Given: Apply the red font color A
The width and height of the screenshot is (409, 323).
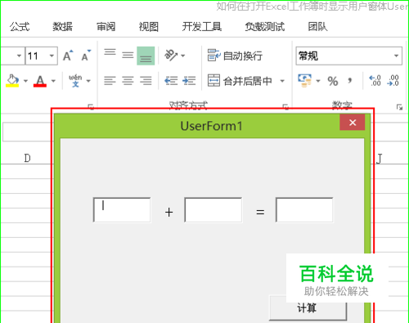Looking at the screenshot, I should coord(40,81).
